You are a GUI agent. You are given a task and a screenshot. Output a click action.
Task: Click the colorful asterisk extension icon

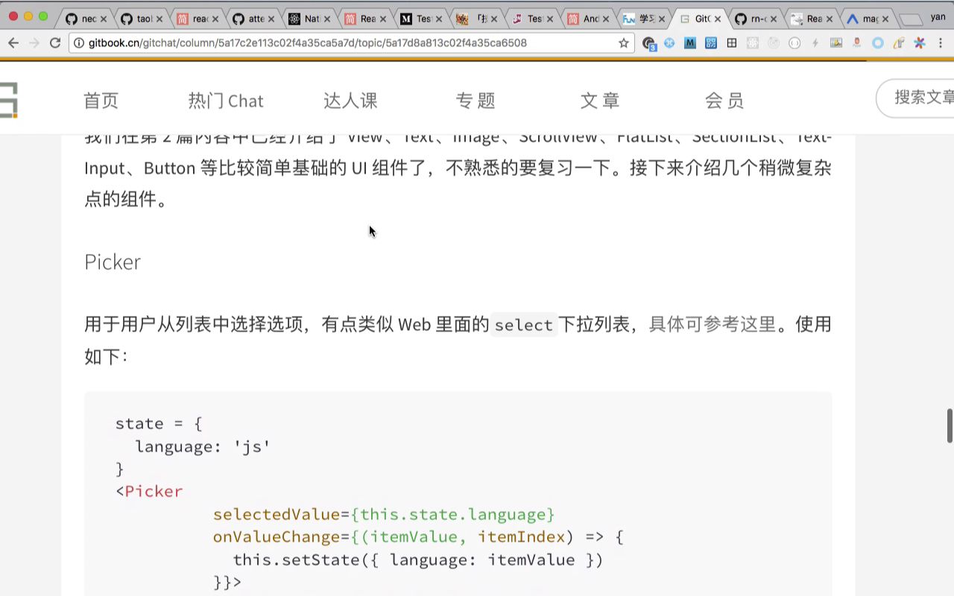tap(920, 43)
